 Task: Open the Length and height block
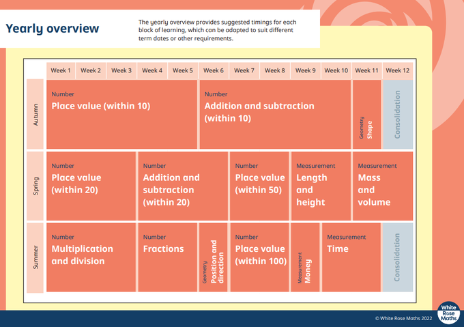point(321,186)
